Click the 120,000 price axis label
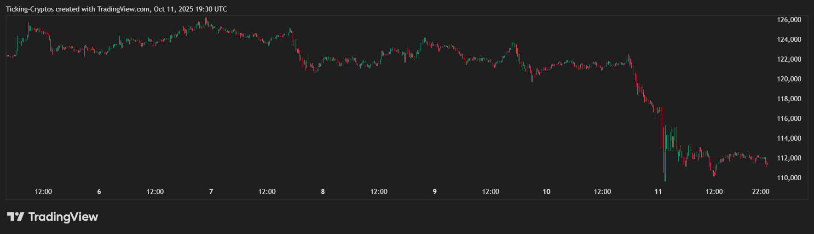The height and width of the screenshot is (234, 814). 789,79
